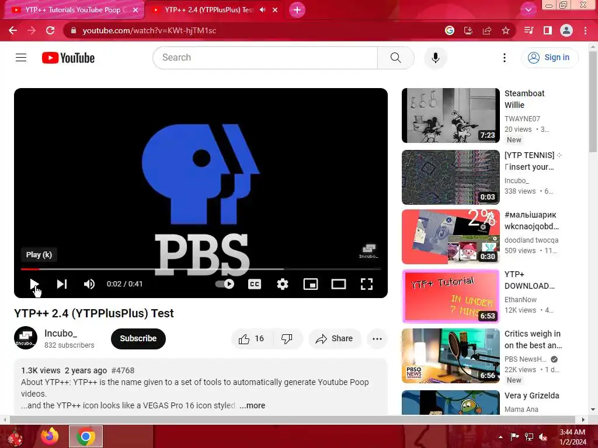Open more actions ellipsis below video
The image size is (598, 448).
coord(377,339)
